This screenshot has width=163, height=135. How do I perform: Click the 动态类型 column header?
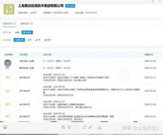[23, 55]
